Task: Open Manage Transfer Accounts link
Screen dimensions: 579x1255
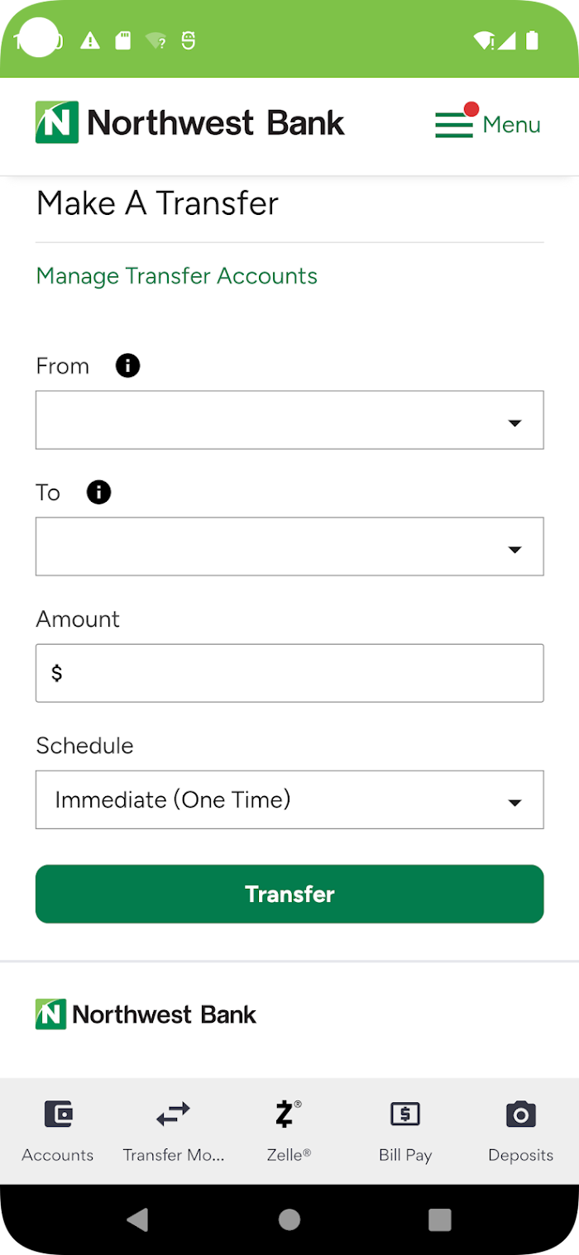Action: [x=177, y=275]
